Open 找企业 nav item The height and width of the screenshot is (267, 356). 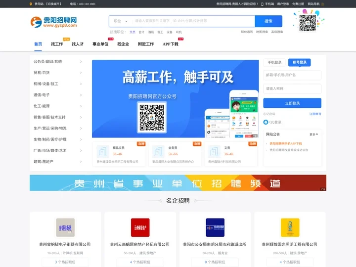coord(123,44)
